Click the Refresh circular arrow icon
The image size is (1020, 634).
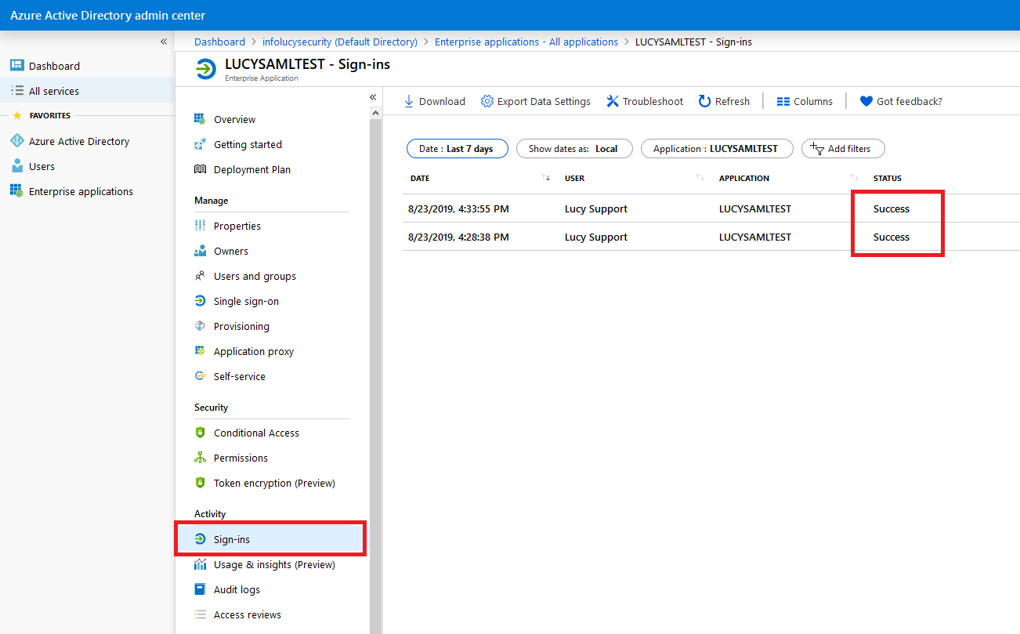click(x=704, y=101)
